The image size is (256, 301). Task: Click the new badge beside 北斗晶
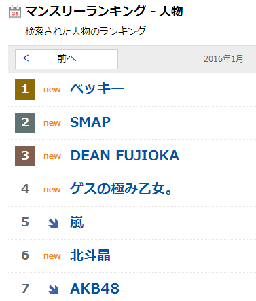[x=52, y=256]
